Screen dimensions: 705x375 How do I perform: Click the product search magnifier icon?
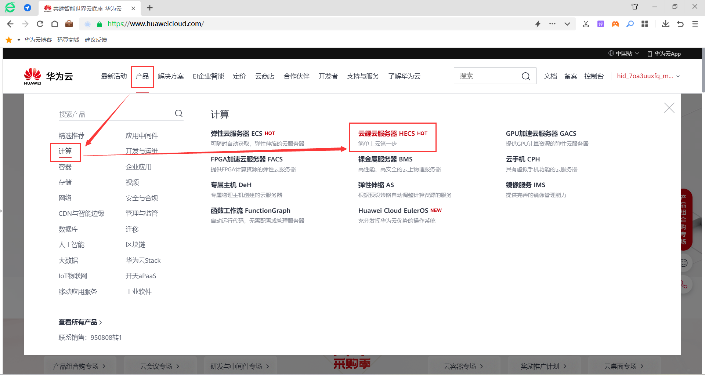pos(179,113)
